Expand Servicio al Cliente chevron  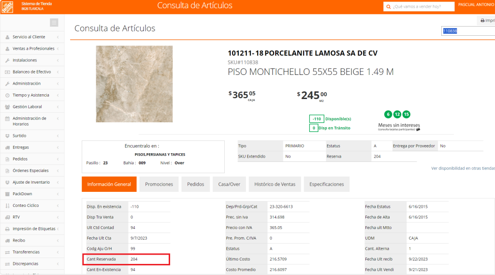(58, 37)
